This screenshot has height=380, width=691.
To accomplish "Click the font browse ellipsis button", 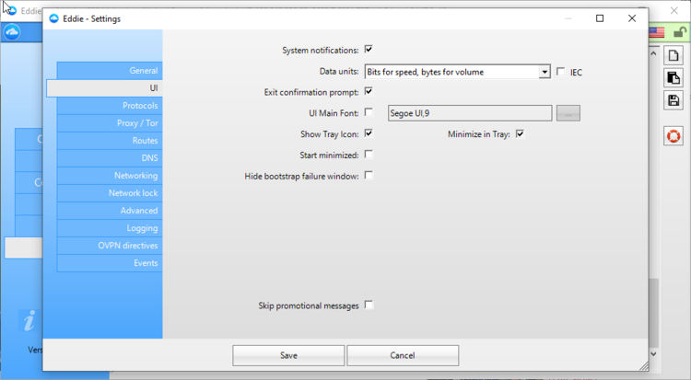I will [568, 113].
